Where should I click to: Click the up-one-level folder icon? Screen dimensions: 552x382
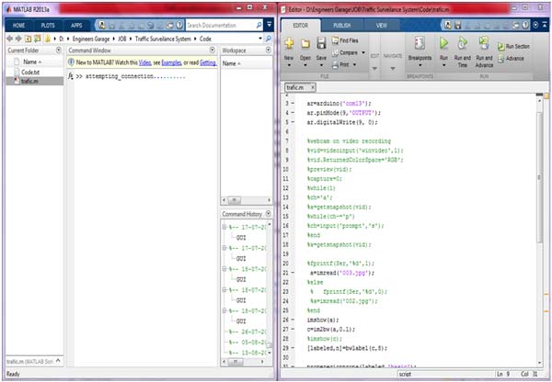[28, 39]
